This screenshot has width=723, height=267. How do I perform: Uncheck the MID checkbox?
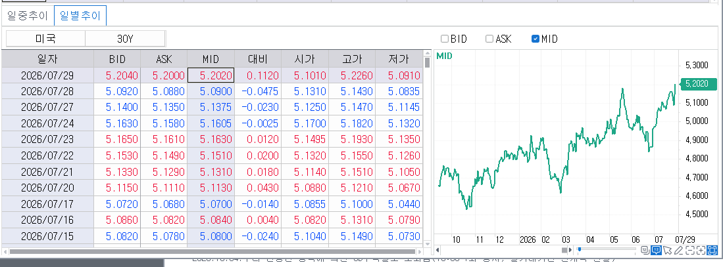(x=536, y=39)
